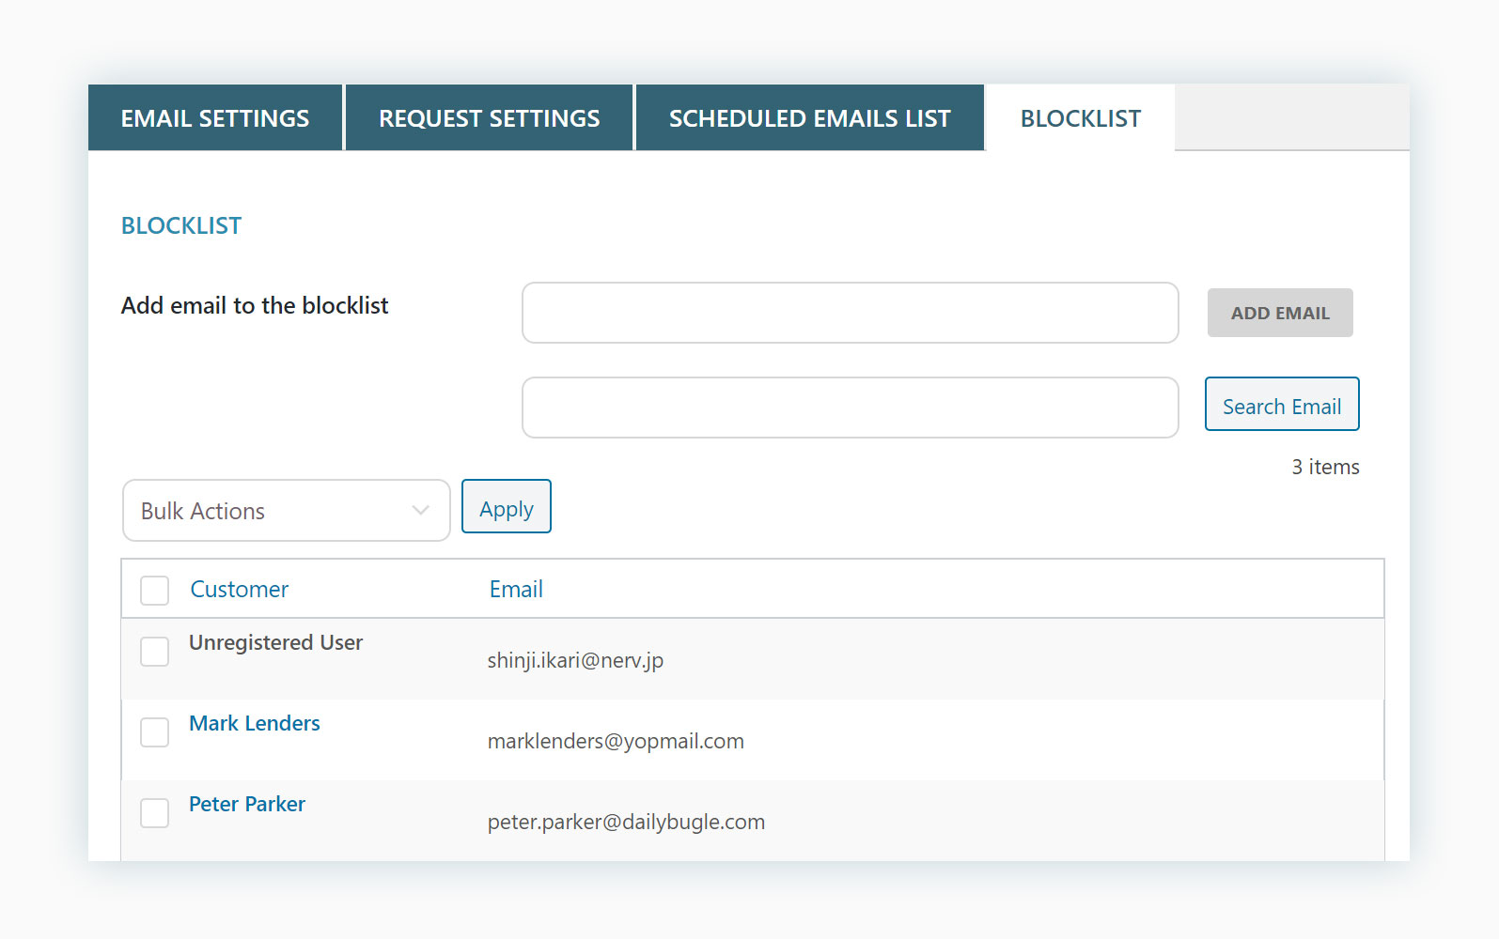This screenshot has height=939, width=1499.
Task: Sort by the Customer column header
Action: (x=239, y=590)
